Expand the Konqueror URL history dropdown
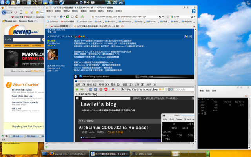 coord(163,16)
